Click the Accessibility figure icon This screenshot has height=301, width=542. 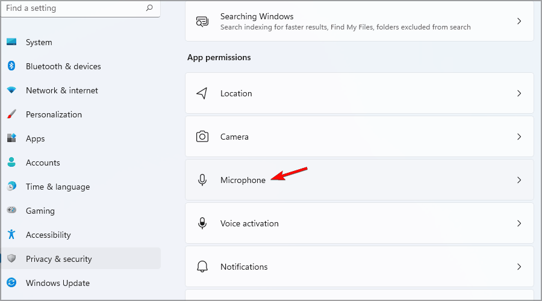(x=11, y=235)
